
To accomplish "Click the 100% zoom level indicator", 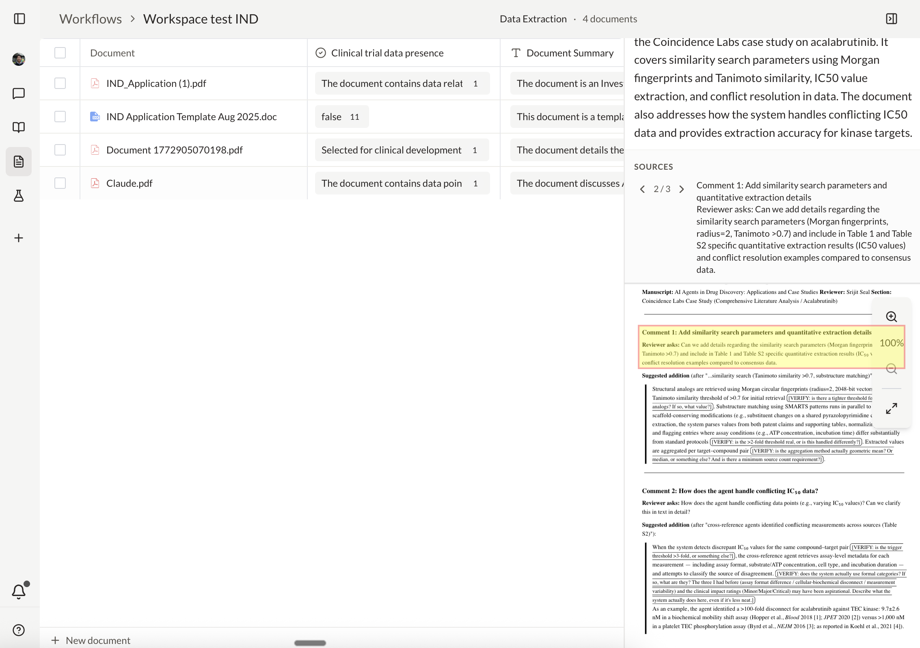I will click(892, 343).
